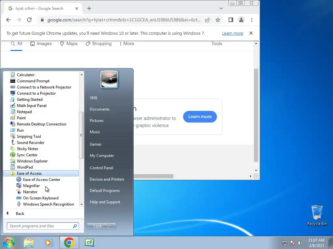Screen dimensions: 333x249
Task: Click the Lock button
Action: coord(98,226)
